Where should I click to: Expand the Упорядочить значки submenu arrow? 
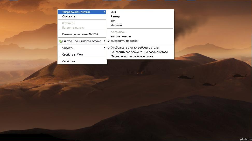pyautogui.click(x=104, y=12)
